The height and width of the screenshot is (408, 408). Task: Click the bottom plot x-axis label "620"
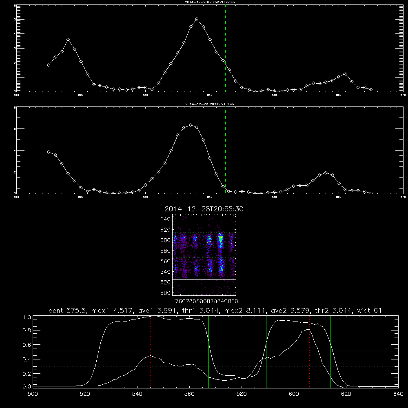346,394
